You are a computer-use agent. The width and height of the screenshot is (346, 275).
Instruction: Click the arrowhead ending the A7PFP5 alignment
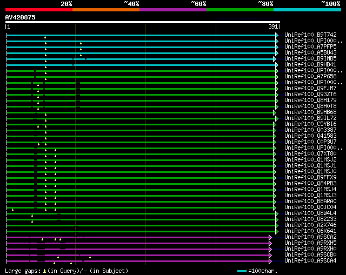(x=277, y=47)
